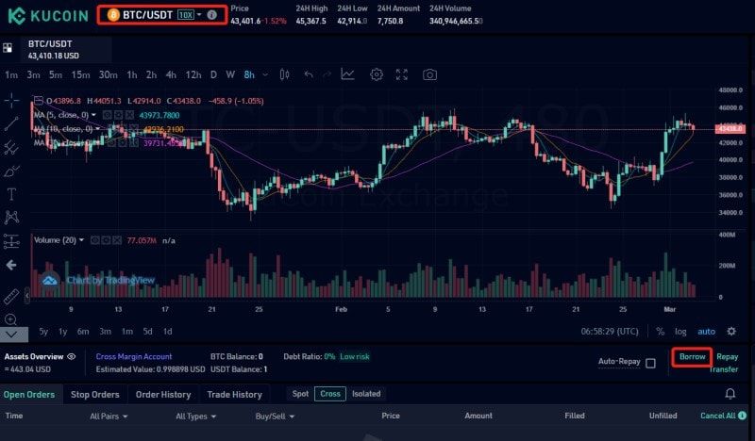Switch to Stop Orders tab

click(95, 394)
